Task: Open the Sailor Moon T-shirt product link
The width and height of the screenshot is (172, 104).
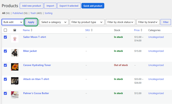Action: (x=35, y=37)
